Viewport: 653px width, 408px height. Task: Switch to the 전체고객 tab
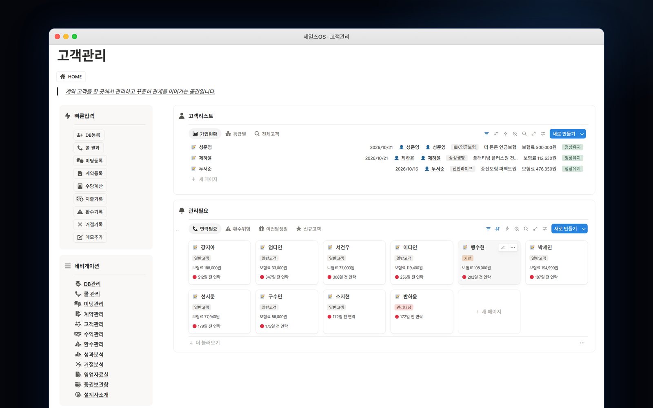click(x=267, y=134)
